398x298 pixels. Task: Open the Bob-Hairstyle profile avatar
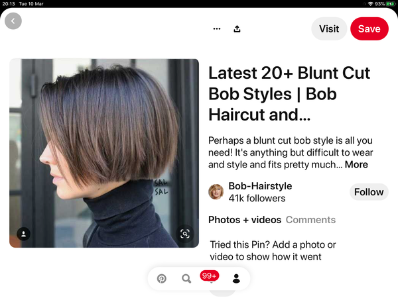point(216,192)
